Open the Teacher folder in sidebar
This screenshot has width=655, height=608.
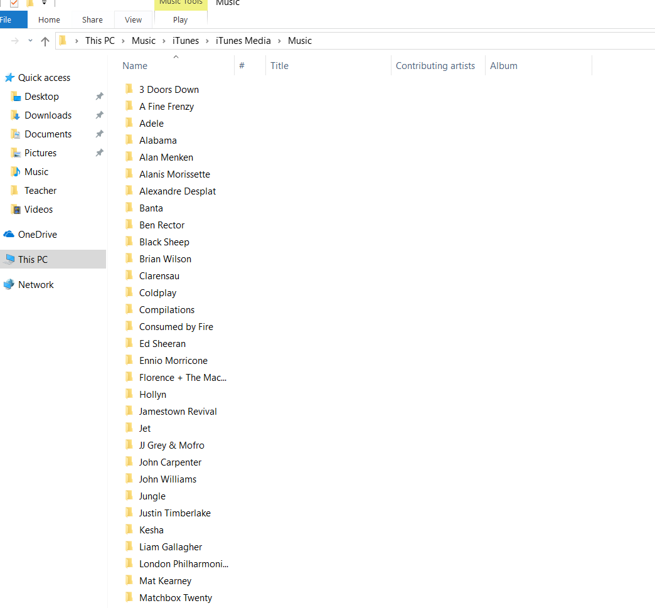[x=40, y=191]
